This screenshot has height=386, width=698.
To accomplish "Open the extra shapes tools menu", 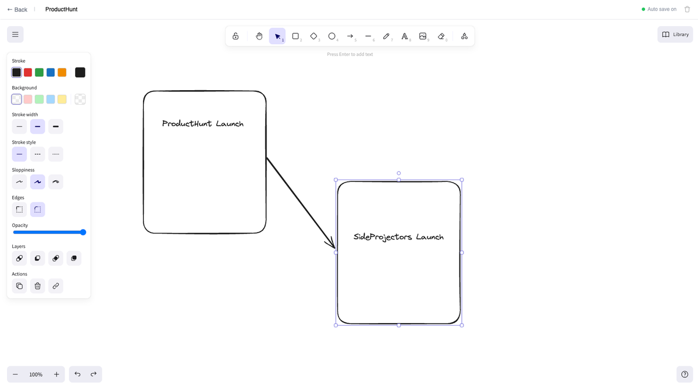I will [464, 36].
